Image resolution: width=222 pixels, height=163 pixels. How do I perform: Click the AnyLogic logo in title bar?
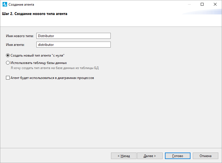tap(5, 4)
